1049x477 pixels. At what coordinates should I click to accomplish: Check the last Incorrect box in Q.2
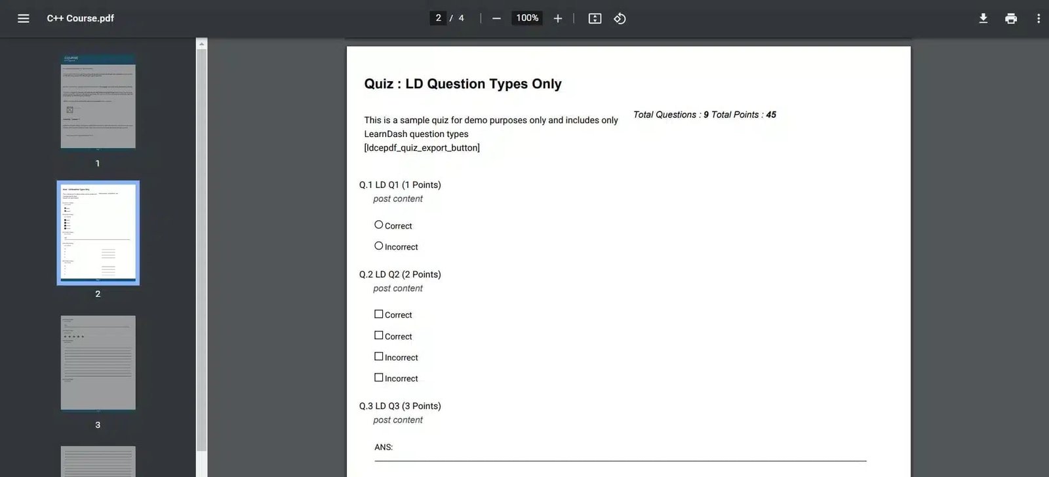coord(378,377)
